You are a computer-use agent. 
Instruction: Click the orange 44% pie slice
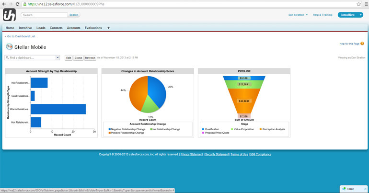point(138,93)
